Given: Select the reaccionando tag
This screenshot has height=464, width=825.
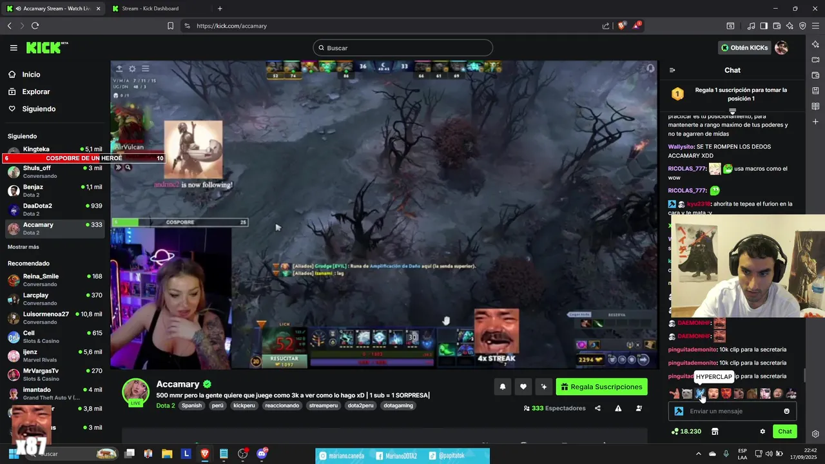Looking at the screenshot, I should tap(282, 405).
